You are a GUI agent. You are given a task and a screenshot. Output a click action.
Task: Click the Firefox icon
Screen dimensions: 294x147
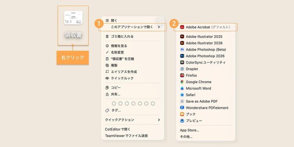(182, 75)
